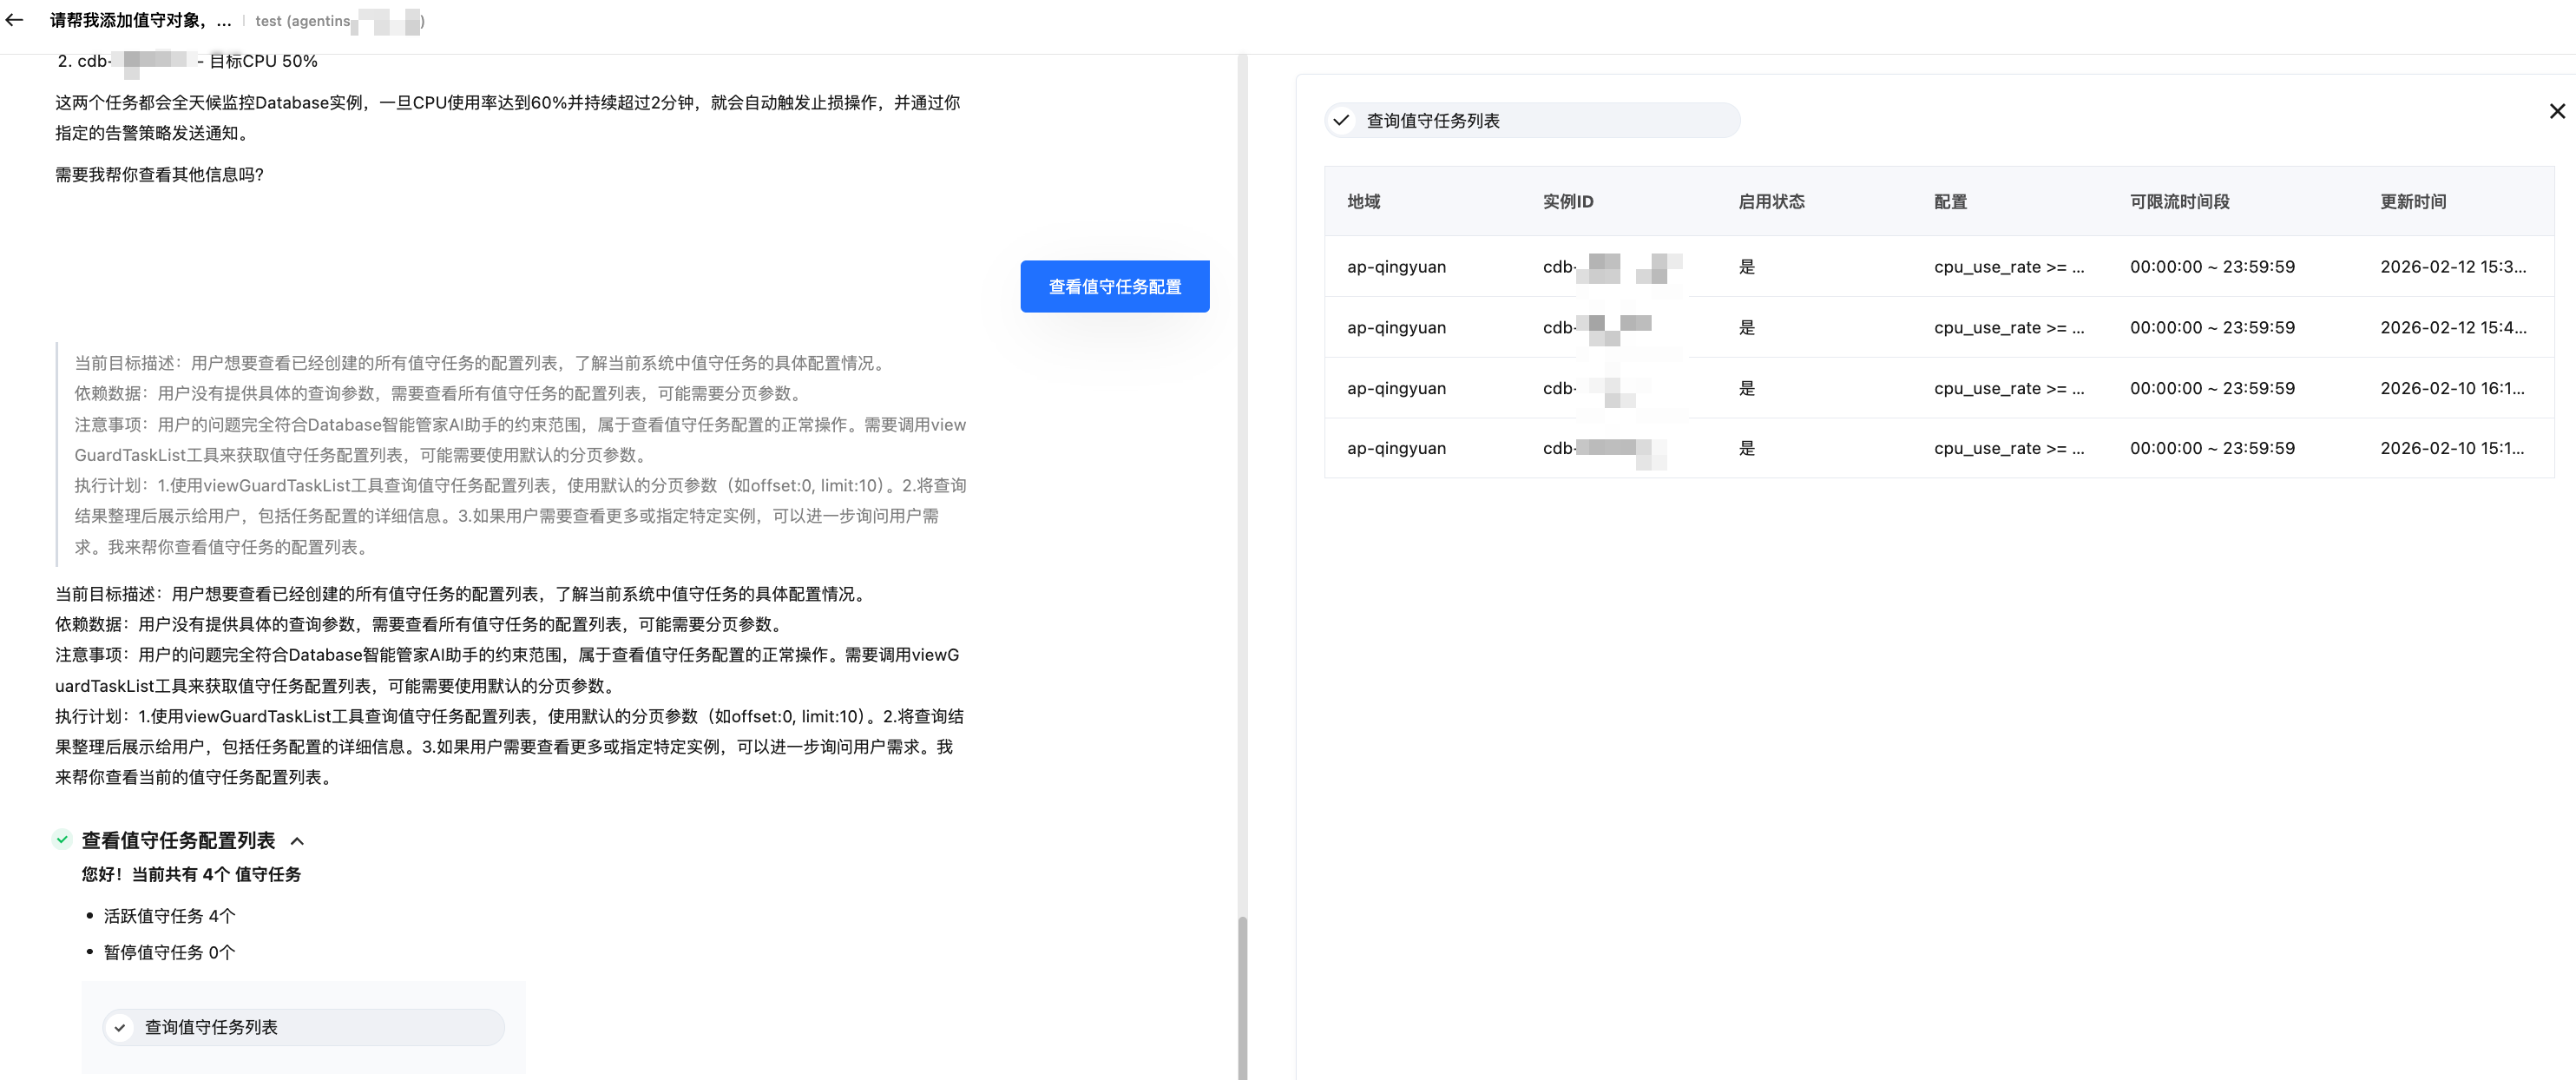
Task: Click the 地域 column header
Action: (1363, 201)
